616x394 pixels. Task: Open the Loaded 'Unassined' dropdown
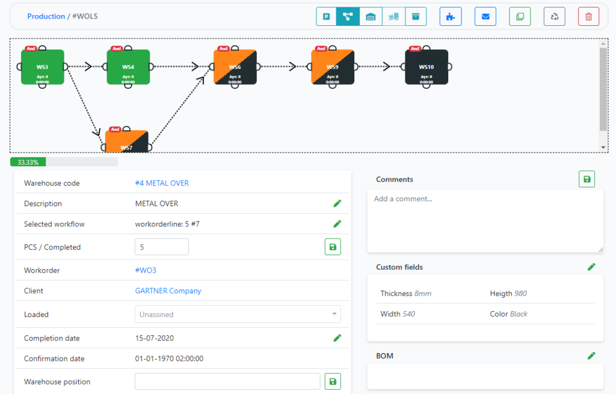(x=238, y=314)
